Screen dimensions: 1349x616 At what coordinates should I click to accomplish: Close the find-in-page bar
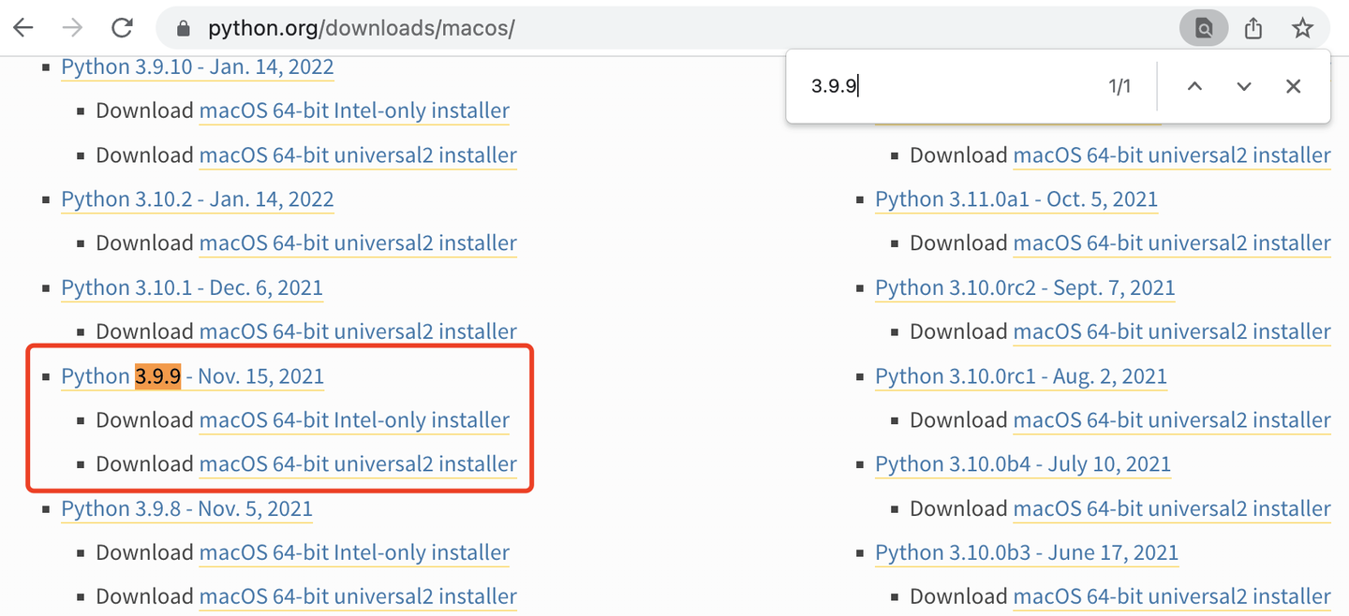(1293, 85)
